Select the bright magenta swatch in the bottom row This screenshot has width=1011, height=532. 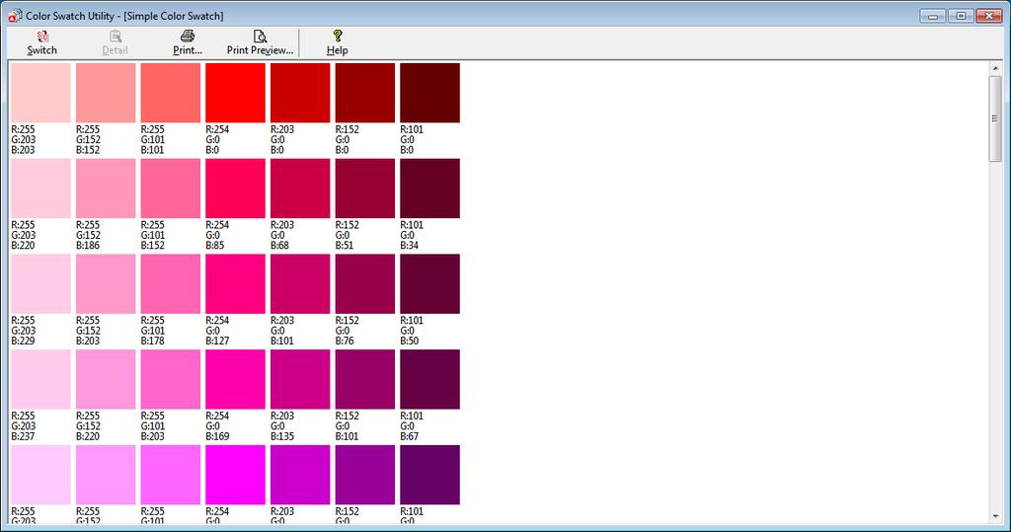pos(235,475)
